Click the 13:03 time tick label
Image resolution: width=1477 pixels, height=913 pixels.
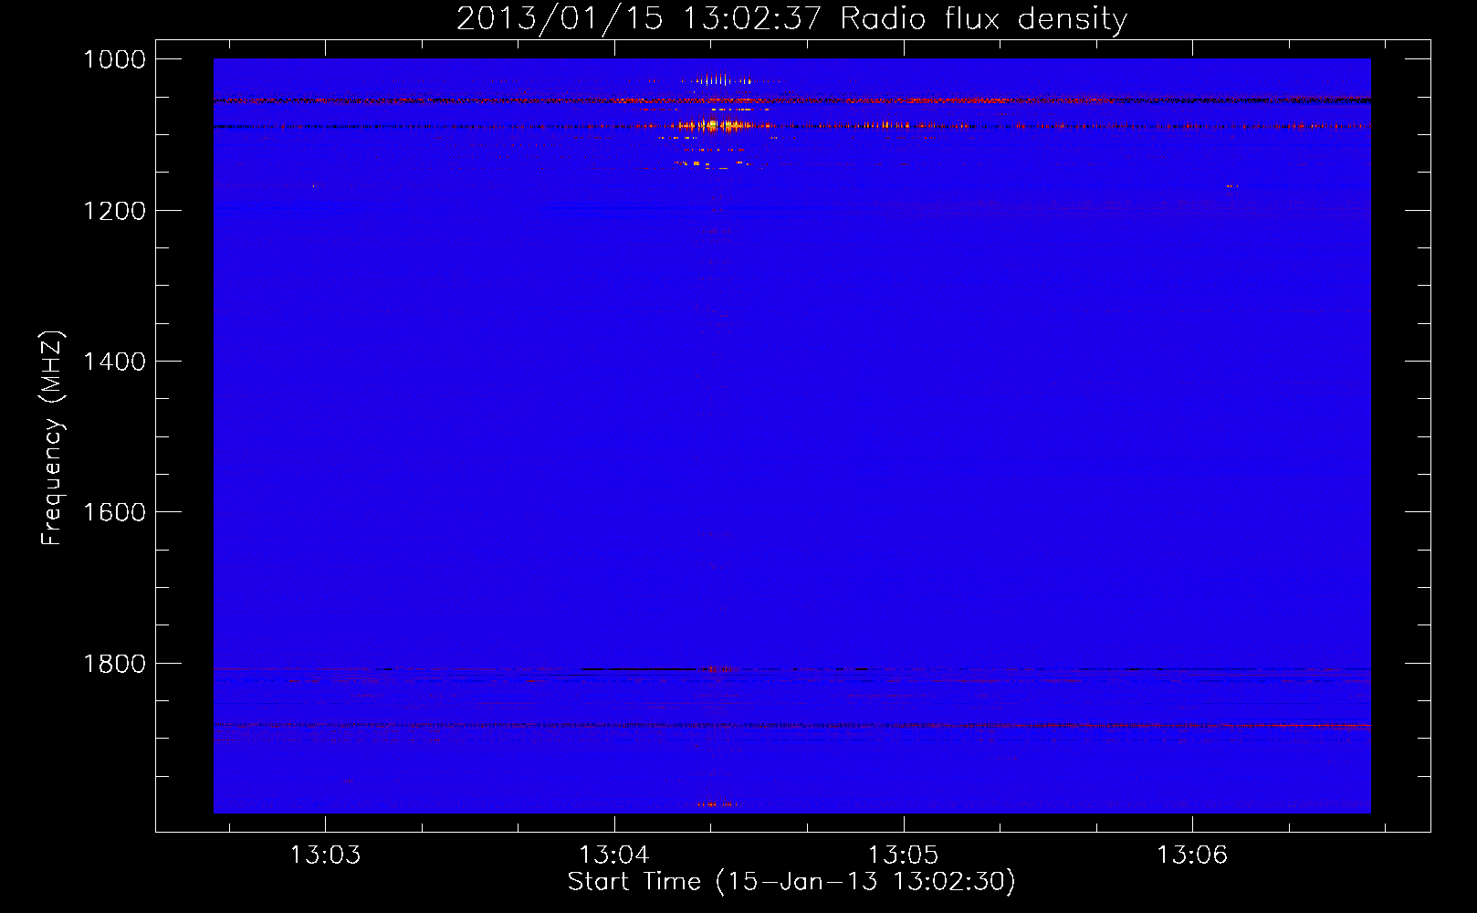pos(325,855)
